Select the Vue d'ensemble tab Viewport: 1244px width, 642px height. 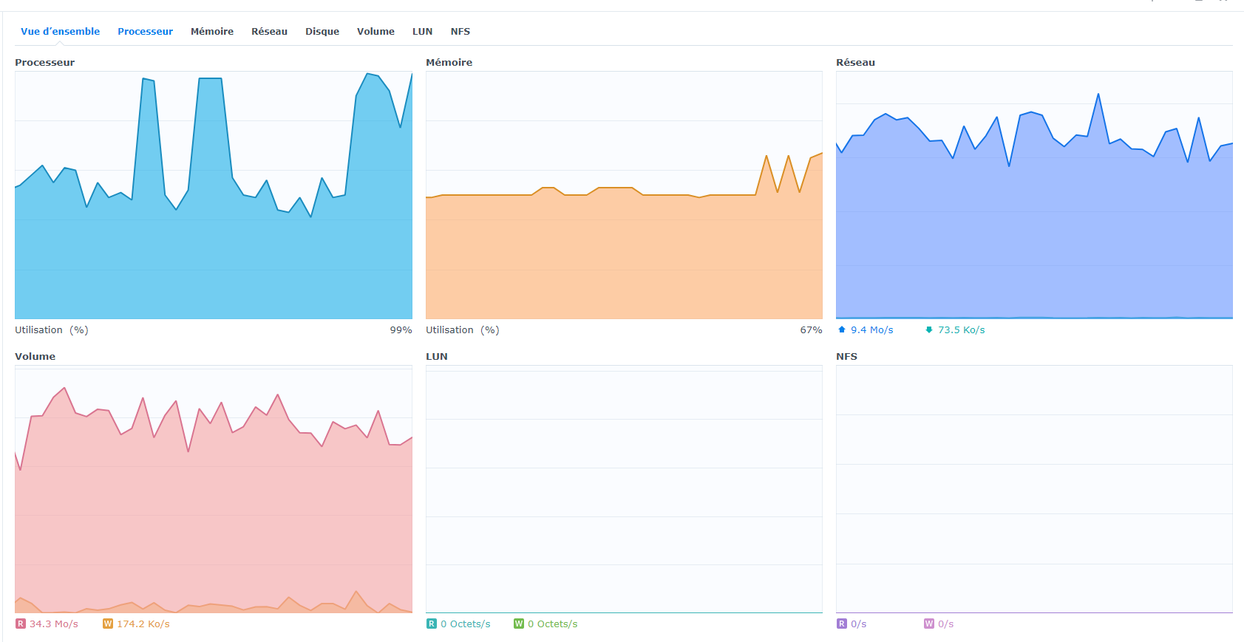click(x=60, y=32)
